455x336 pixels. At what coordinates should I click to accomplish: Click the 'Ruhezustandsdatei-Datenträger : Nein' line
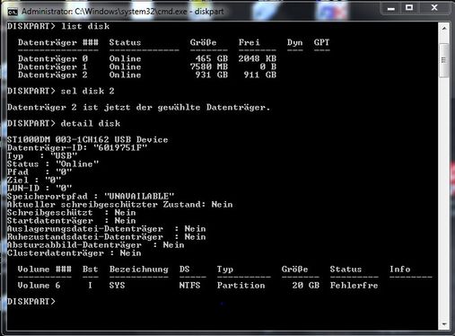pos(107,236)
